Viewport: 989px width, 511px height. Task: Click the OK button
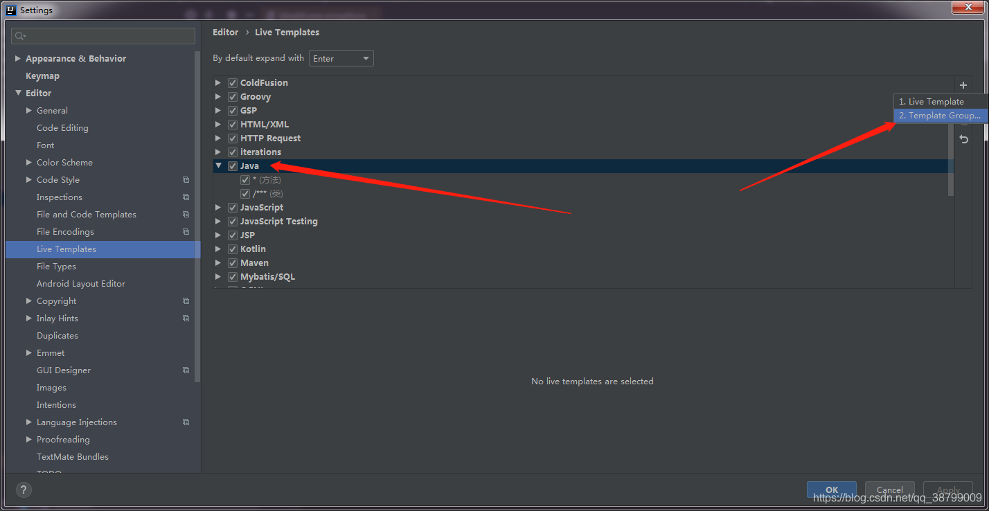coord(832,490)
